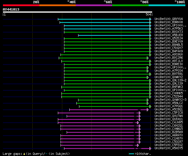Select the UniRef100_B2B5A9 label
The image size is (188, 156).
coord(169,132)
